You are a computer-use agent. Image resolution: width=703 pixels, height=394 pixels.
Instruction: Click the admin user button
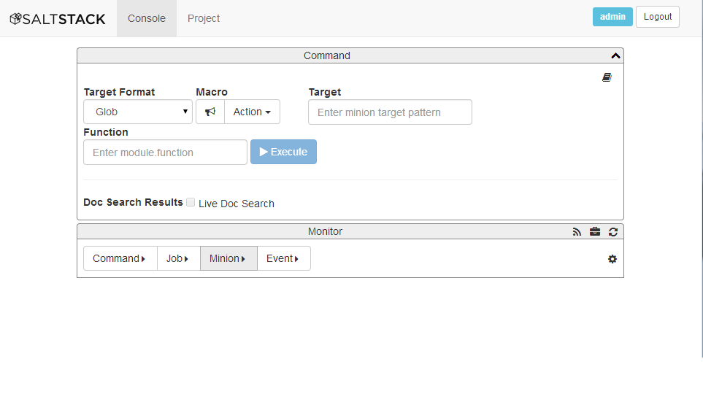tap(612, 17)
